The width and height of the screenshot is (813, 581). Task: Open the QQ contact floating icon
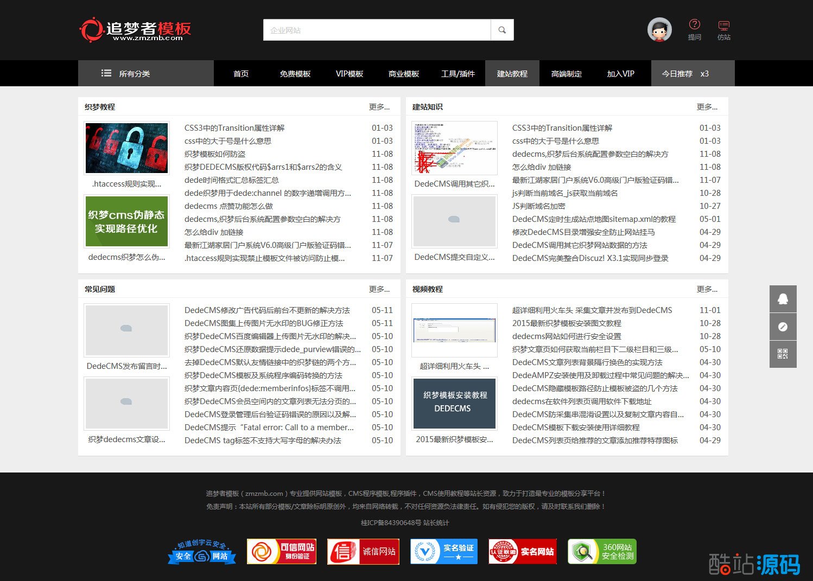pos(783,299)
